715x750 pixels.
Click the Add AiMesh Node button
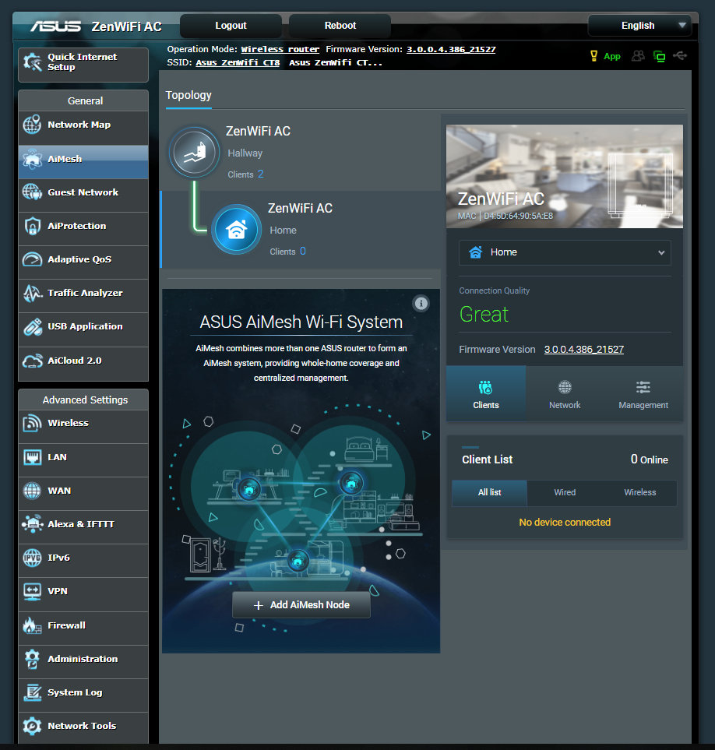(x=301, y=604)
